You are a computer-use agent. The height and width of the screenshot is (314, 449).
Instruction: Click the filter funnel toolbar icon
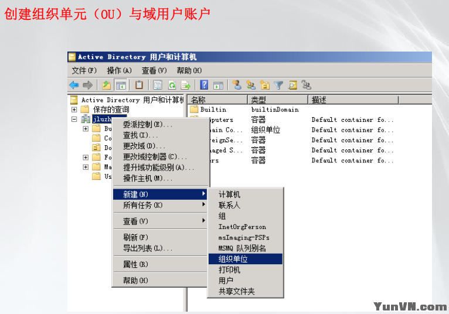278,85
